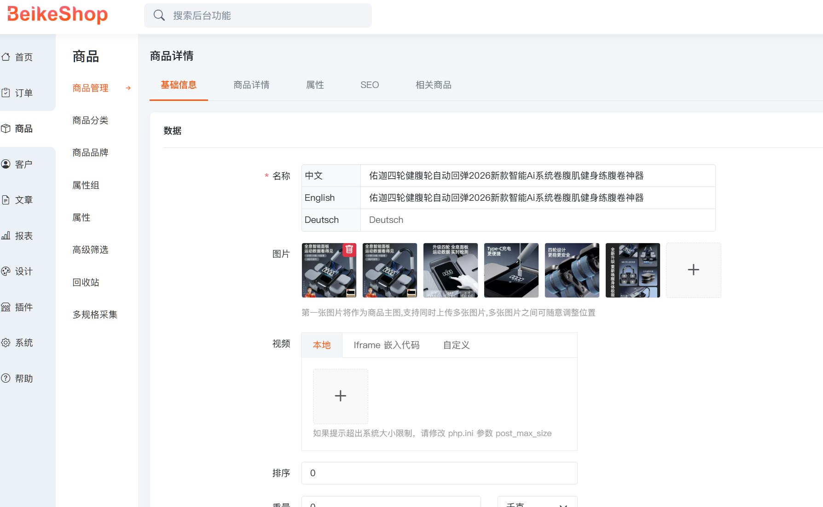
Task: Click the arrow beside 商品管理
Action: pyautogui.click(x=128, y=88)
